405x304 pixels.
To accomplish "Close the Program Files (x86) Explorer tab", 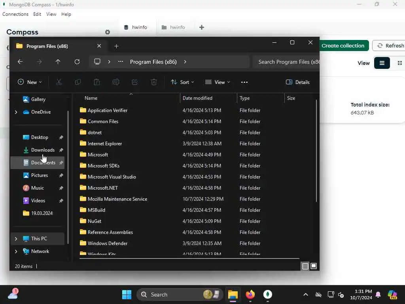I will pyautogui.click(x=99, y=46).
